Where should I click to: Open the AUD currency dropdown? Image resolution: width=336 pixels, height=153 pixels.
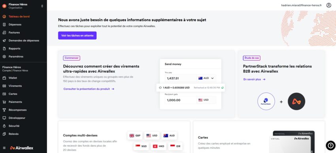(206, 78)
